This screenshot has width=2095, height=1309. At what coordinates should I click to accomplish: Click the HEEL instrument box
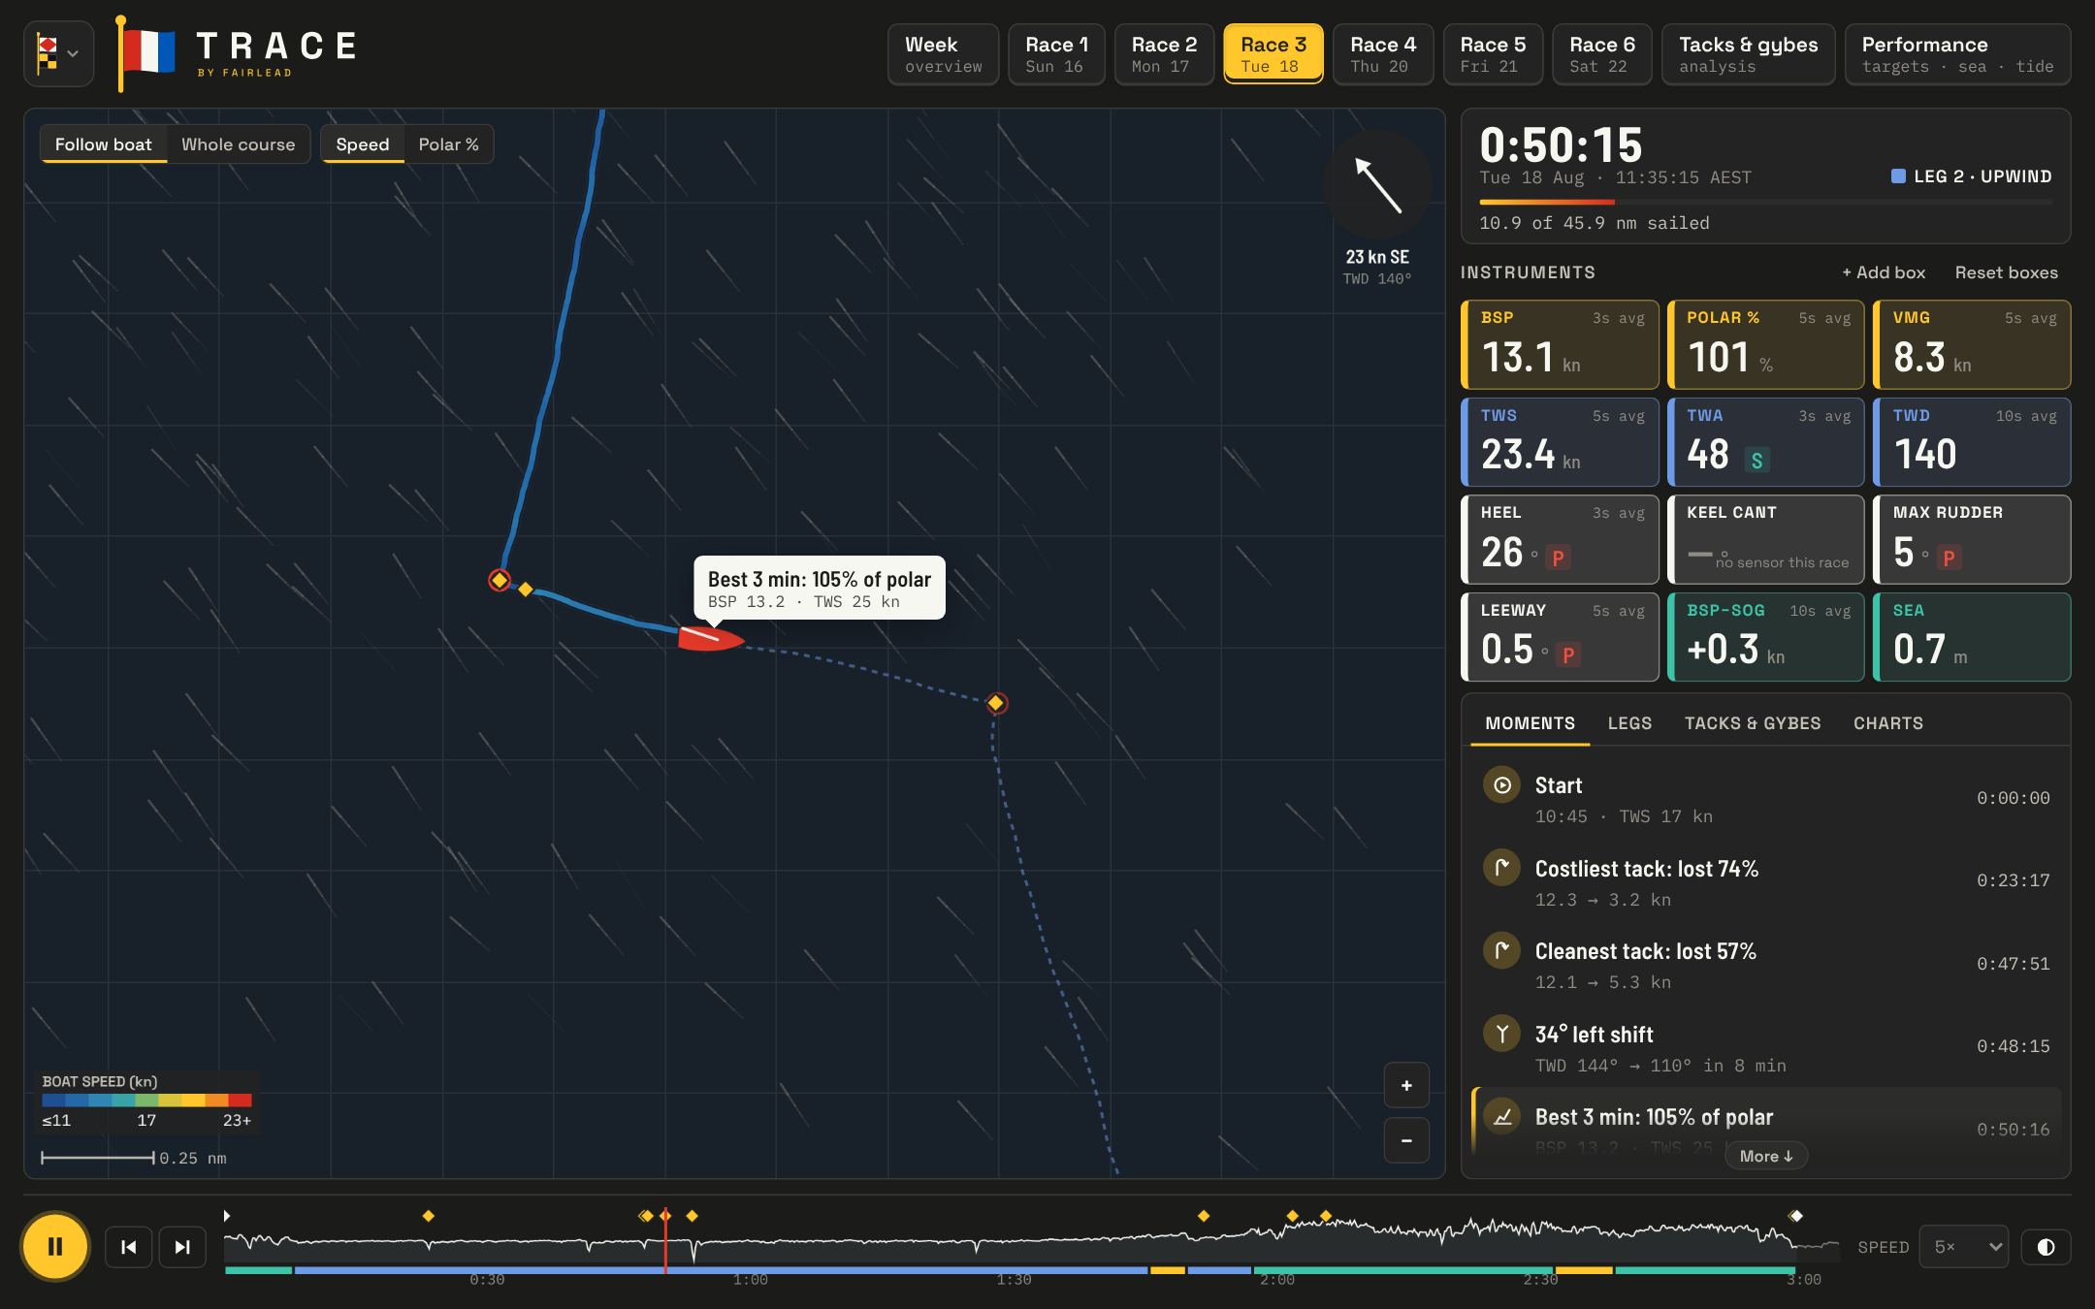click(x=1560, y=539)
